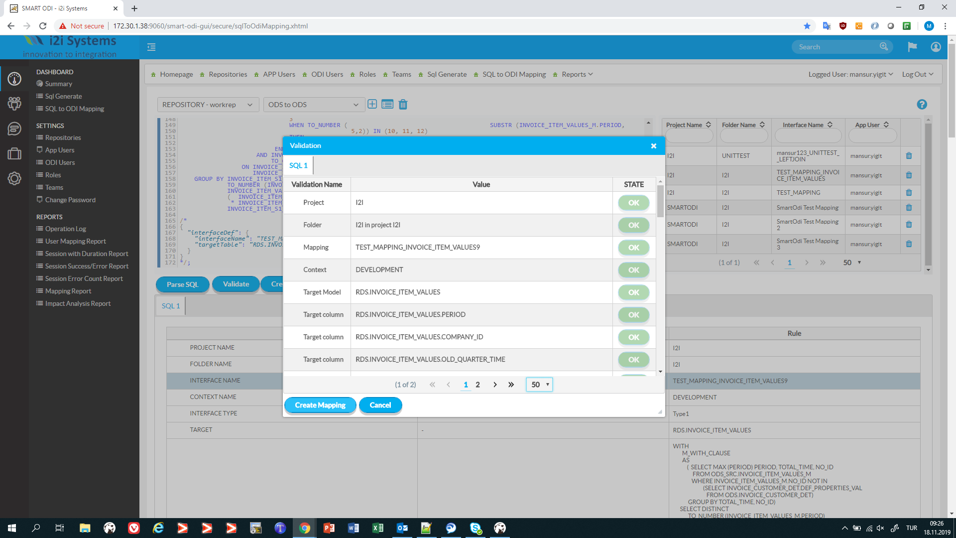The height and width of the screenshot is (538, 956).
Task: Open the ODS to ODS dropdown
Action: pos(313,105)
